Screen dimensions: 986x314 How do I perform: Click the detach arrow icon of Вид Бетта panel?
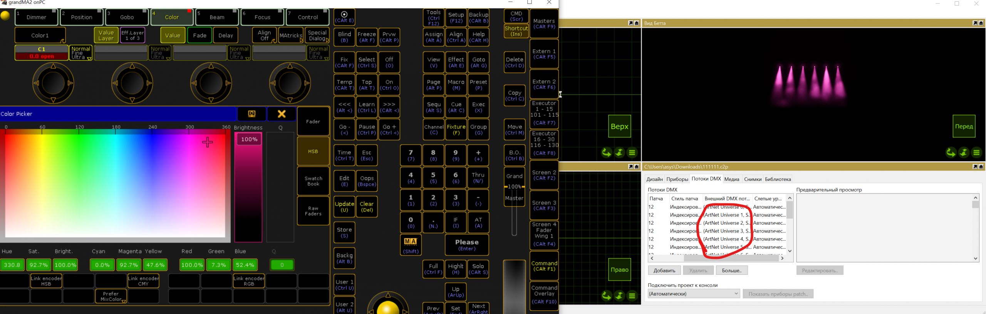point(975,23)
